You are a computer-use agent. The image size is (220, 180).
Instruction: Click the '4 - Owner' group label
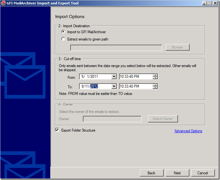pyautogui.click(x=66, y=104)
